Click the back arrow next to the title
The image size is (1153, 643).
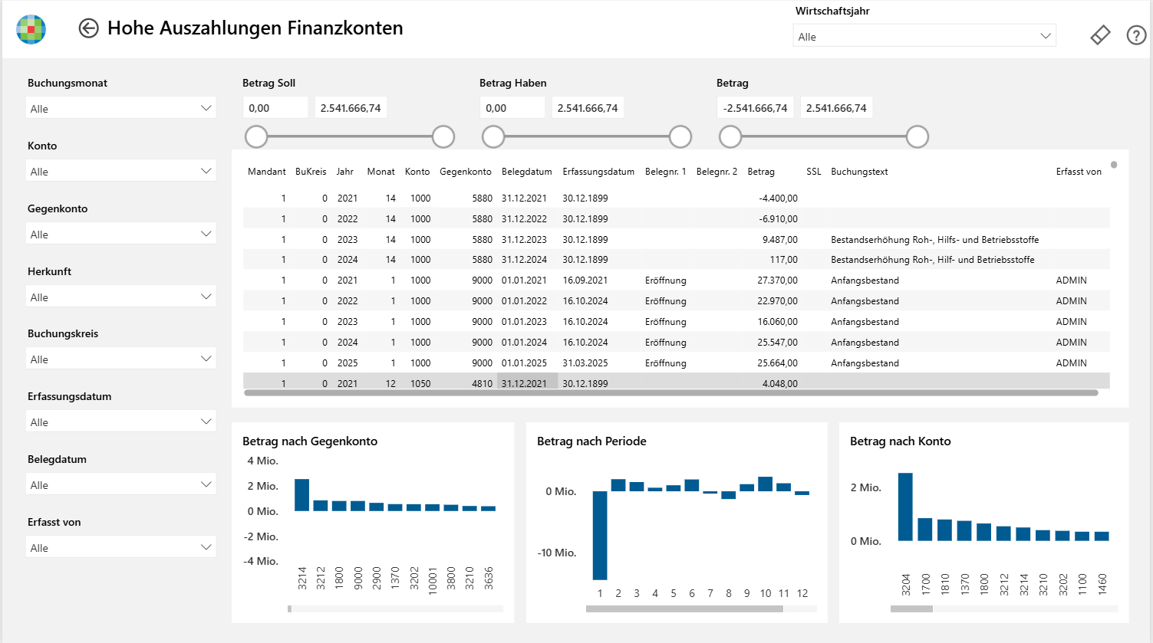[x=89, y=28]
